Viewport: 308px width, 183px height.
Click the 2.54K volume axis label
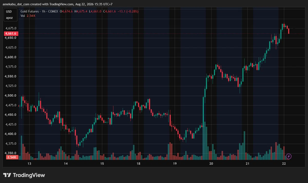12,157
